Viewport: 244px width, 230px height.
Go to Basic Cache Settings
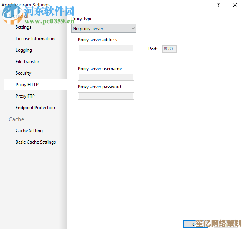(36, 142)
